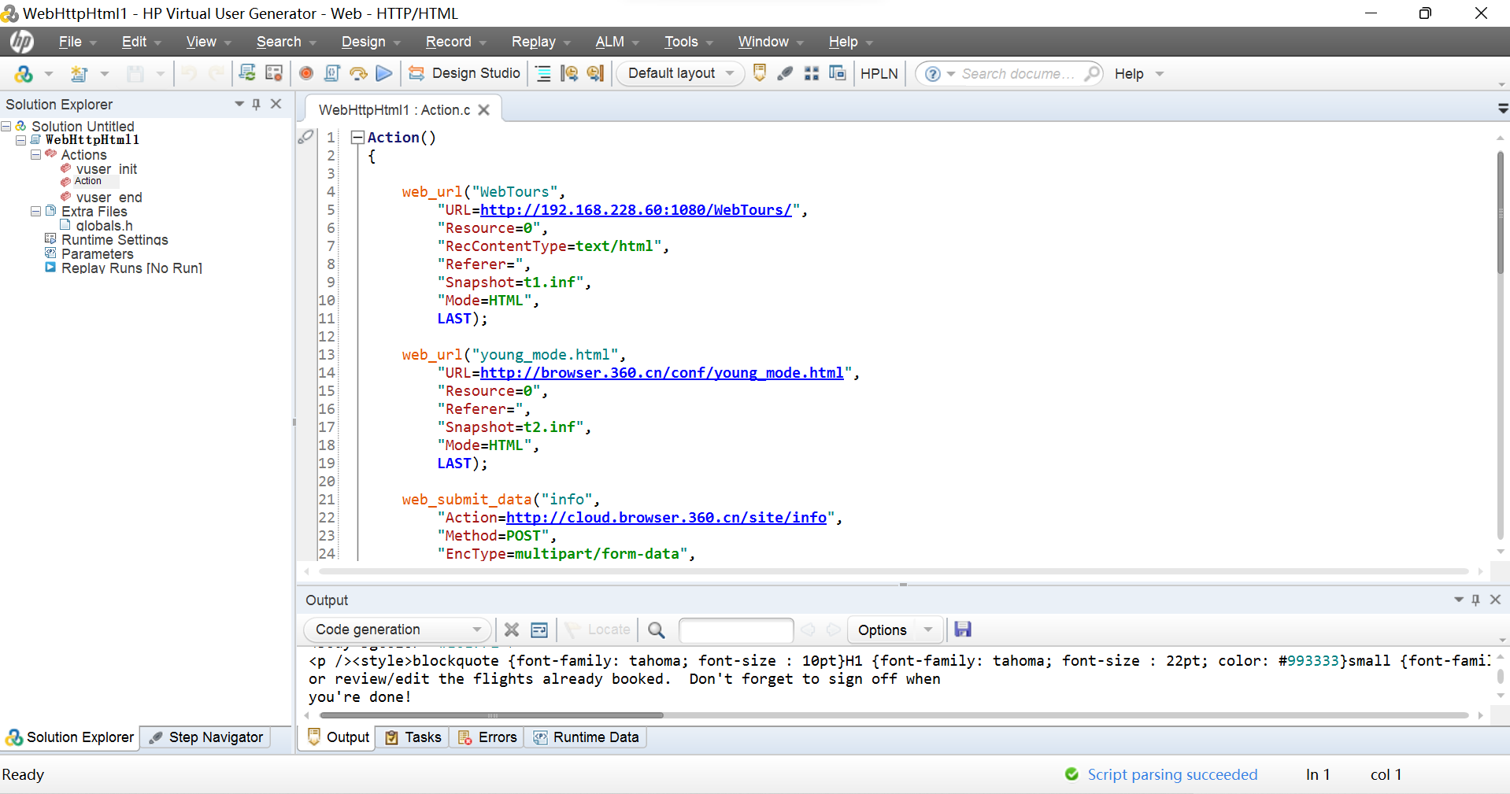Open the cloud.browser.360.cn/site/info link
The width and height of the screenshot is (1510, 794).
pos(667,518)
